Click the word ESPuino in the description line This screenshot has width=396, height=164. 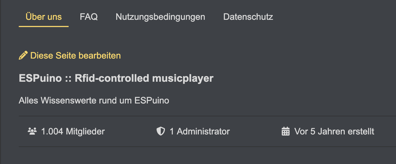pos(152,100)
